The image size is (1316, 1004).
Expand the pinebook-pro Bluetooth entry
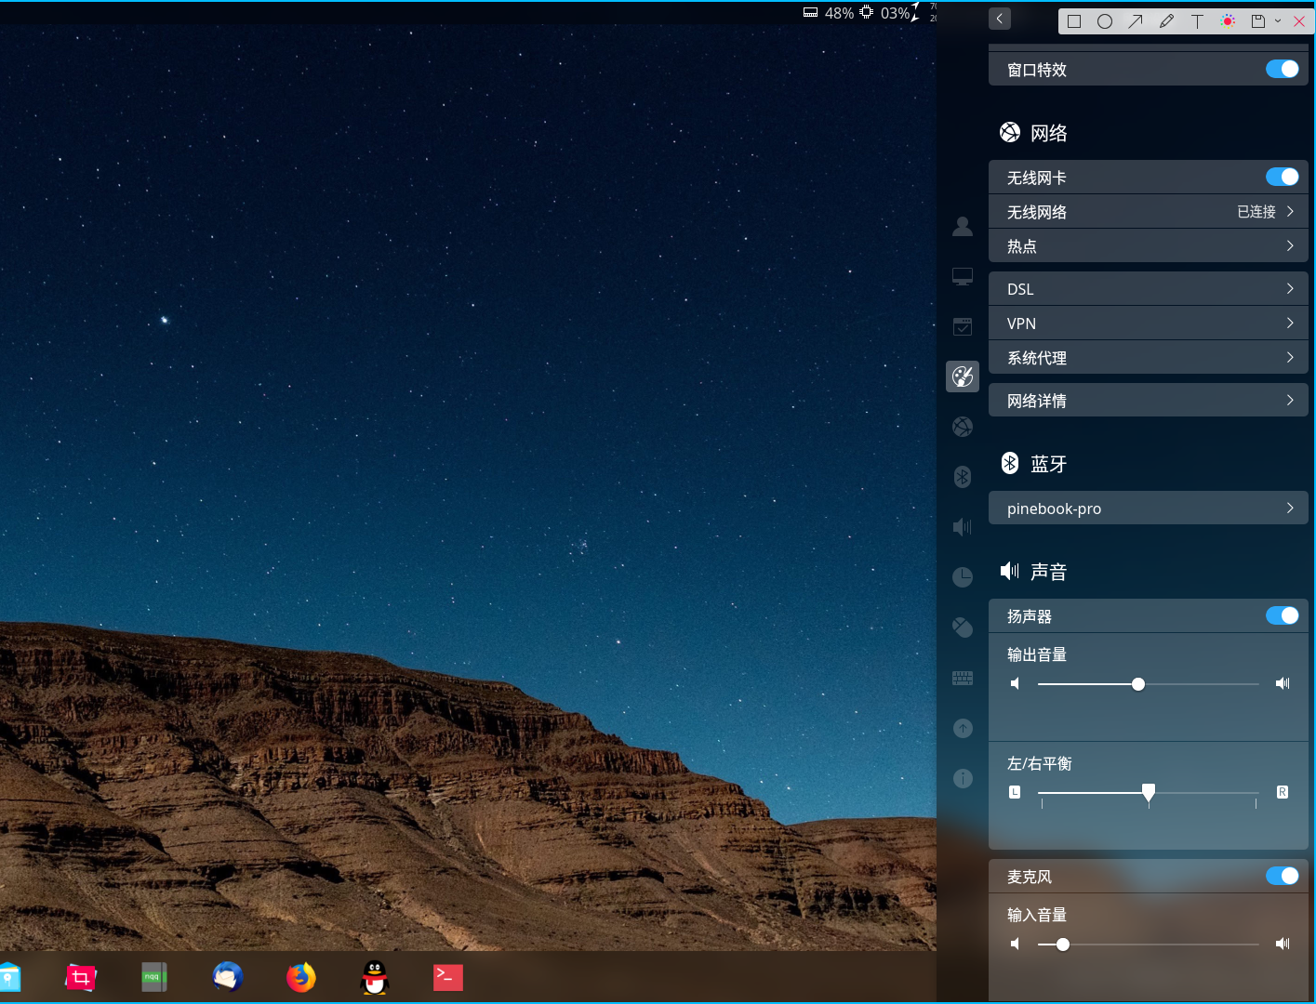tap(1148, 509)
